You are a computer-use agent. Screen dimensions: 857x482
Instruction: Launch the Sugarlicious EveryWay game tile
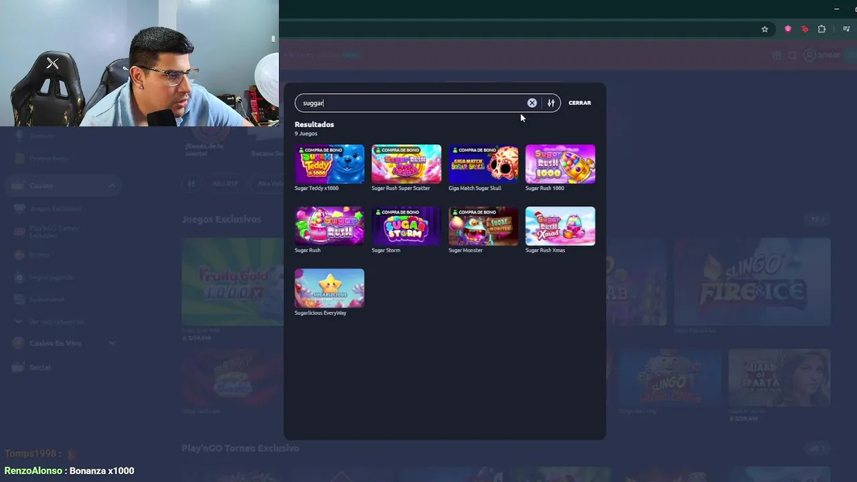pyautogui.click(x=329, y=289)
